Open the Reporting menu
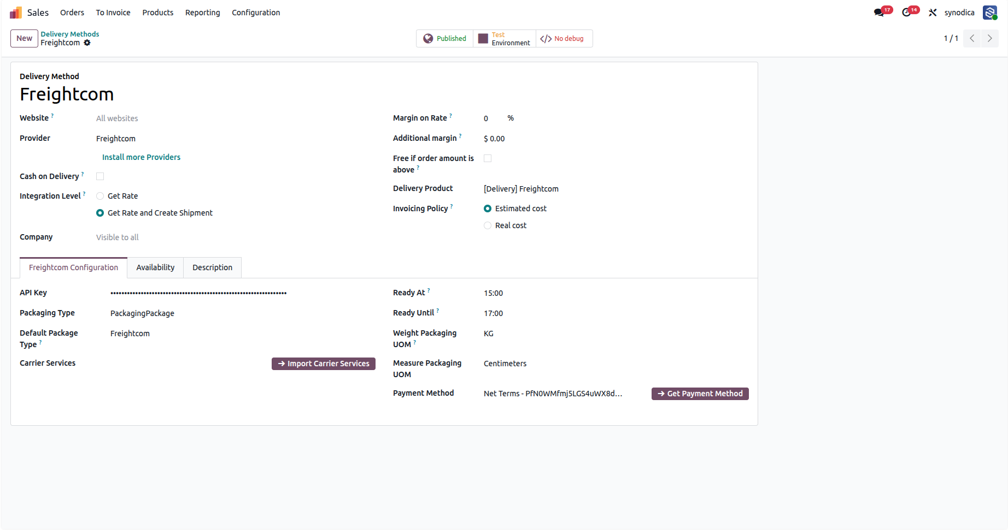Viewport: 1008px width, 530px height. 203,13
